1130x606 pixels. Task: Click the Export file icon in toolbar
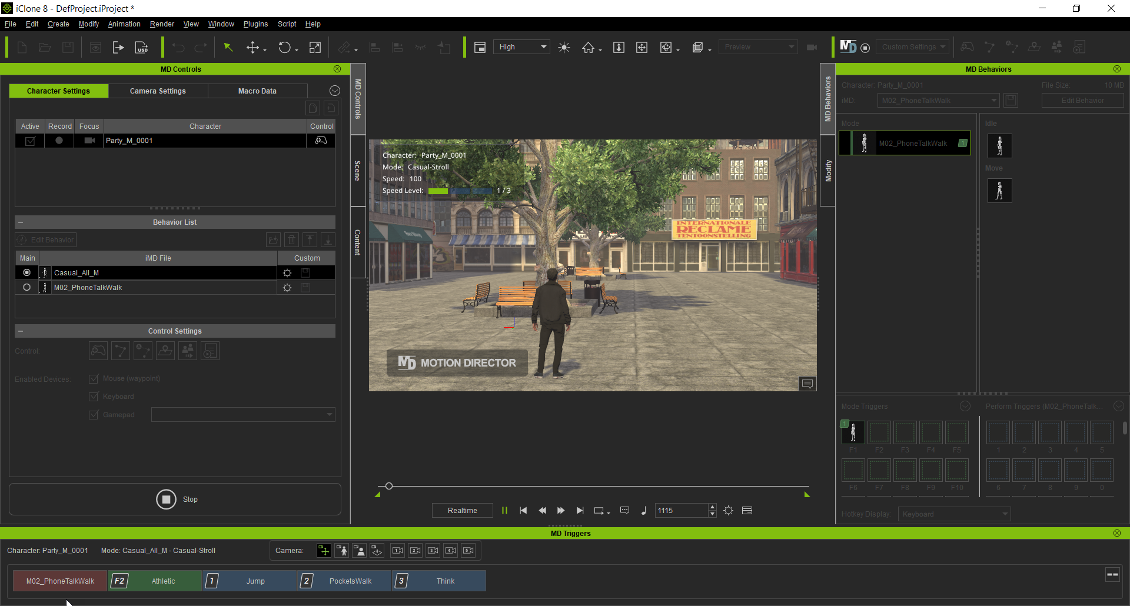click(118, 47)
